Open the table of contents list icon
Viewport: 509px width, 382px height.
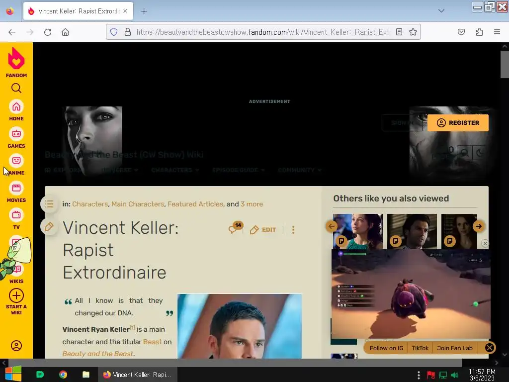49,204
